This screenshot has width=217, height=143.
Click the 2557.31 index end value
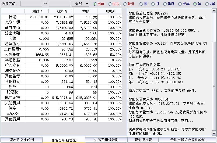61,55
